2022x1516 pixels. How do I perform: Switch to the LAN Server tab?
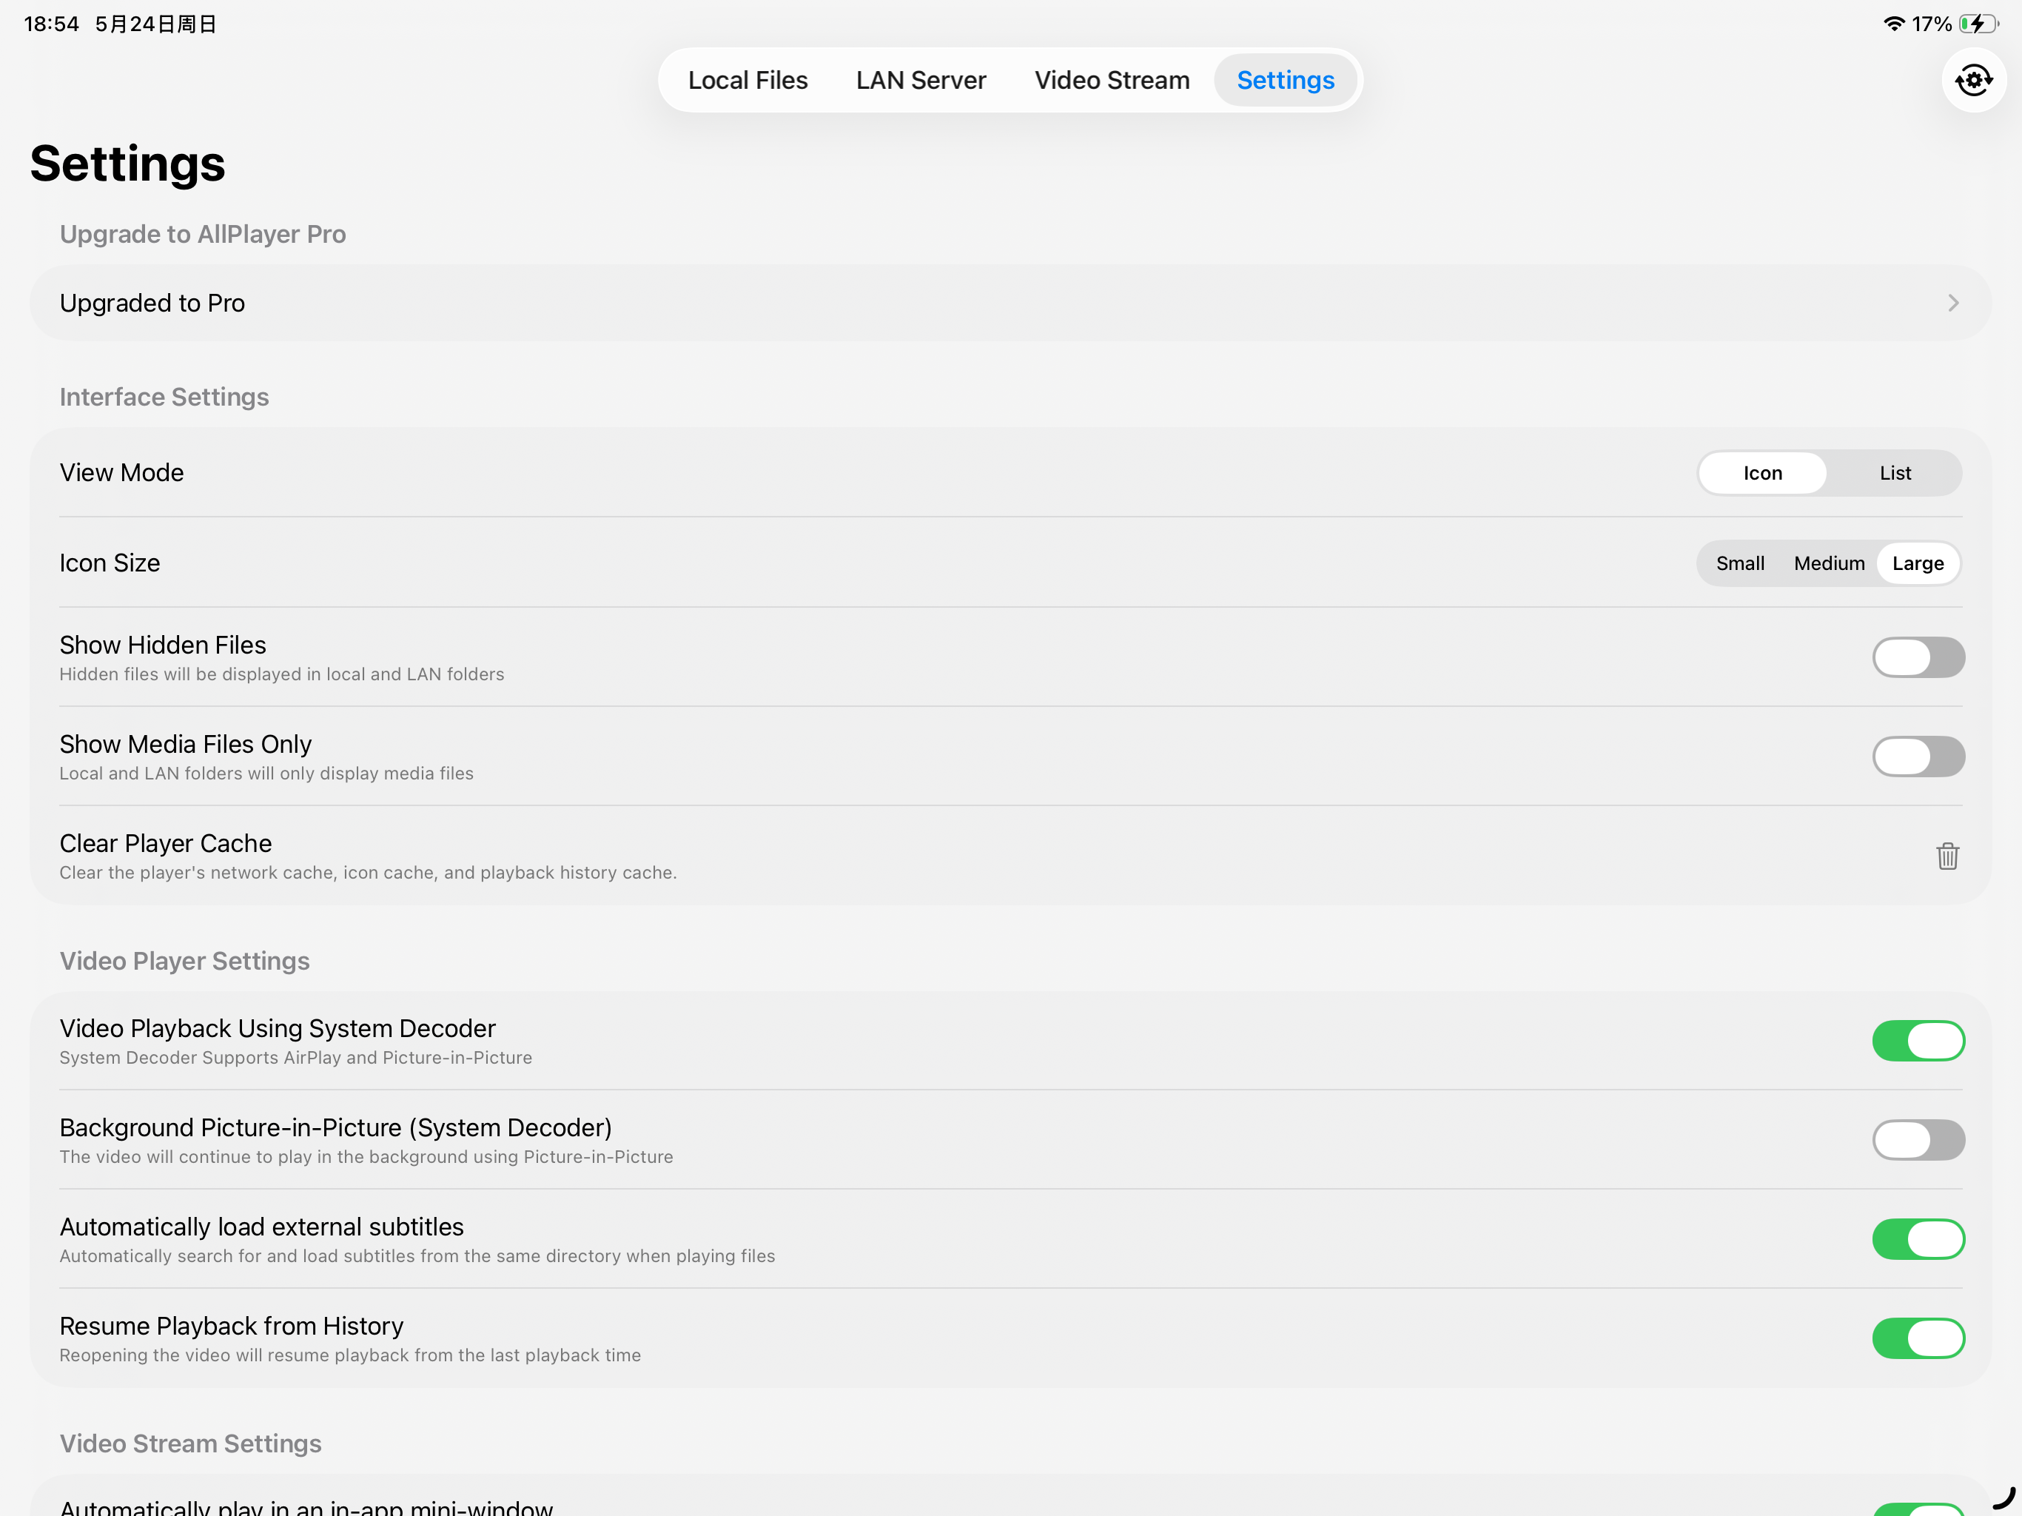click(x=921, y=81)
